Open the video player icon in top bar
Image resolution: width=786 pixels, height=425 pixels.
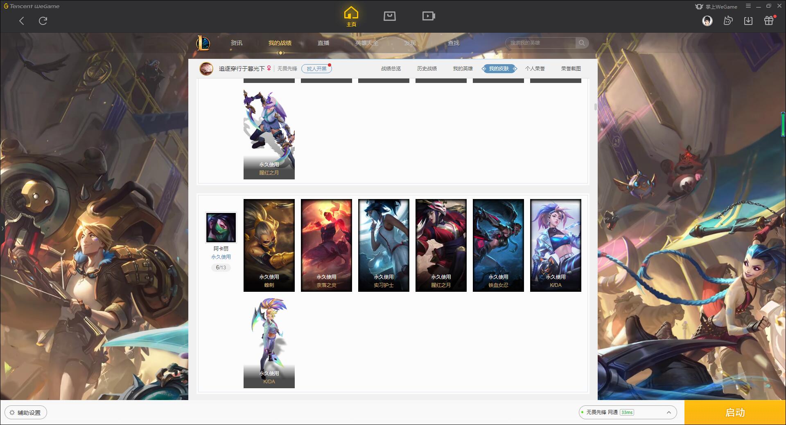429,16
